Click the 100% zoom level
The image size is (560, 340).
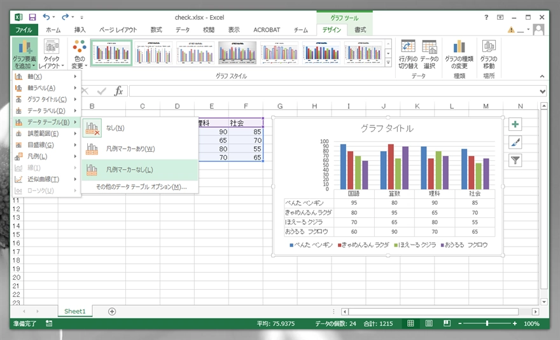click(x=531, y=323)
